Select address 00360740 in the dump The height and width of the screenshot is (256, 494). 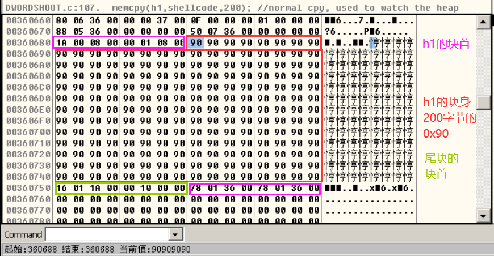[x=28, y=177]
